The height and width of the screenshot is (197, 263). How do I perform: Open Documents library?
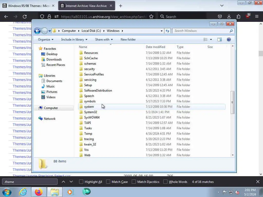pos(54,81)
